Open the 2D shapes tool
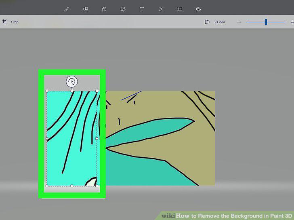Viewport: 294px width, 220px height. click(x=86, y=9)
